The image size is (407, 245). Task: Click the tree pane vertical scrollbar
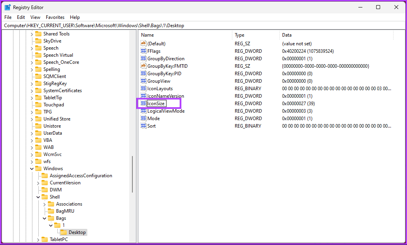point(132,174)
